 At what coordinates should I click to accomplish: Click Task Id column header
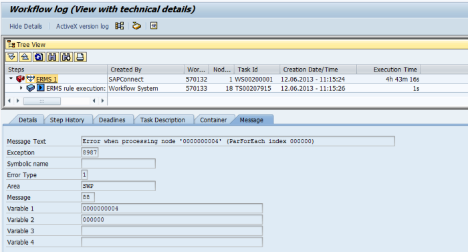pyautogui.click(x=257, y=70)
